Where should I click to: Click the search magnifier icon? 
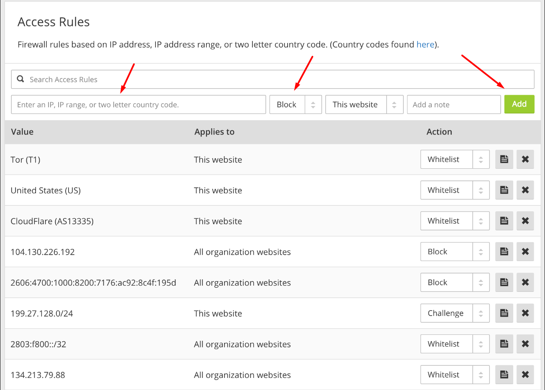pos(20,79)
